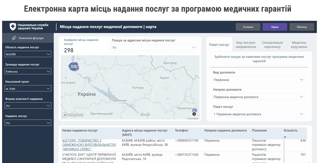The image size is (318, 163).
Task: Click the Київ cluster marker on map
Action: tap(74, 66)
